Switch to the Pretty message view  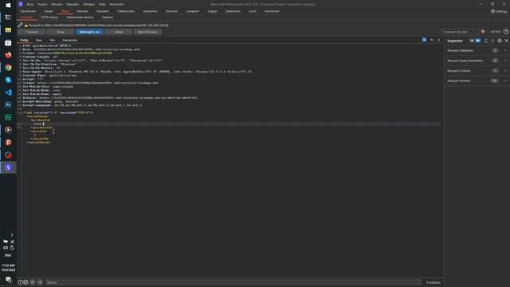[24, 40]
